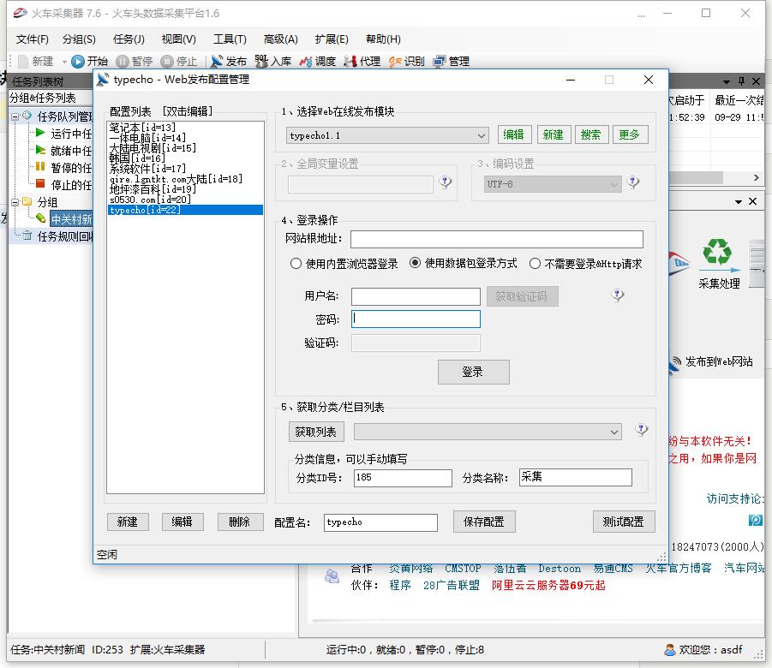Image resolution: width=772 pixels, height=668 pixels.
Task: Select 使用内置浏览器登录 radio option
Action: [x=296, y=264]
